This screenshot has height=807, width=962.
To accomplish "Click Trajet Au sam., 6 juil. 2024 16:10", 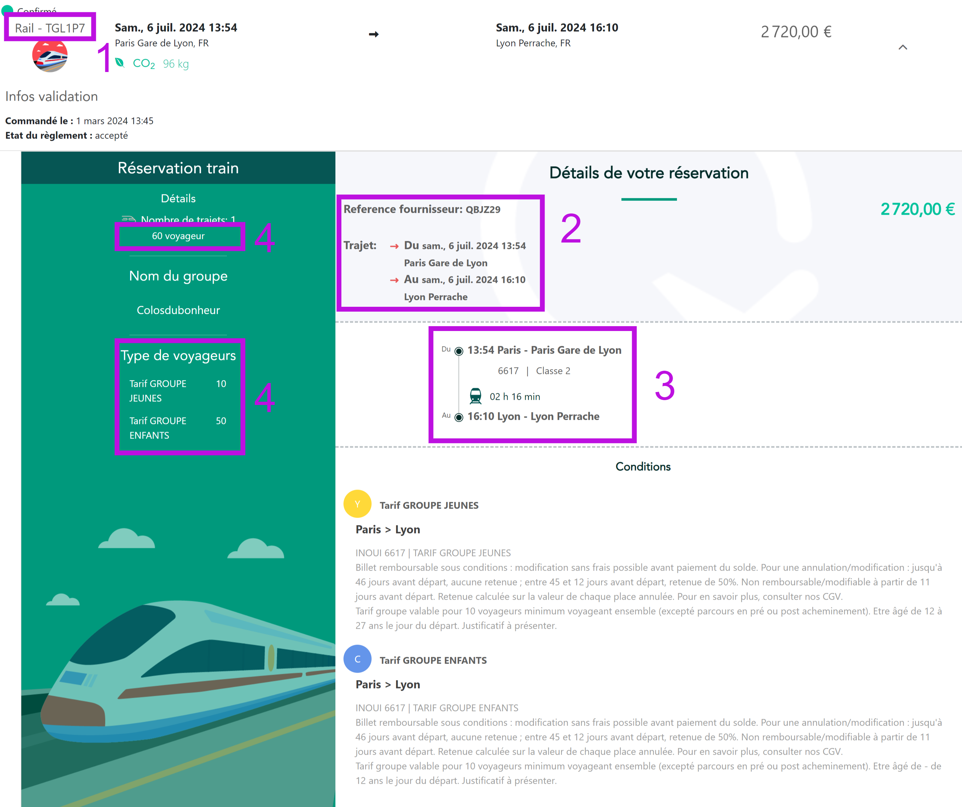I will pos(465,280).
